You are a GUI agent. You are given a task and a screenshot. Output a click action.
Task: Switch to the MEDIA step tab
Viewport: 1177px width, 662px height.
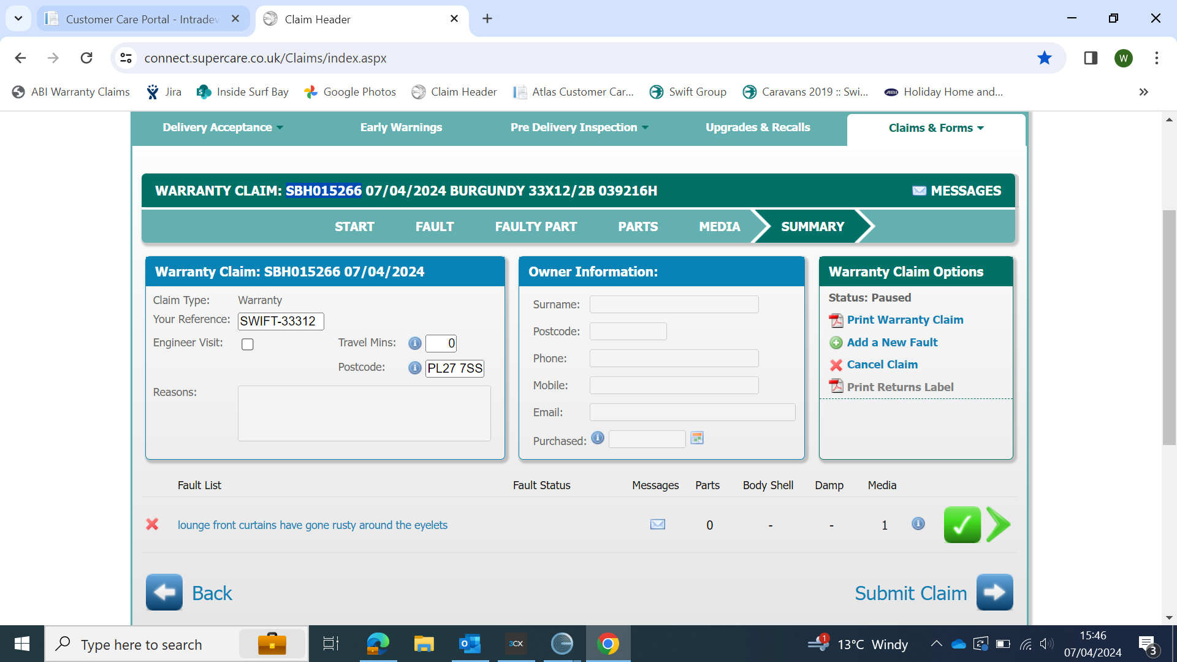pyautogui.click(x=719, y=227)
